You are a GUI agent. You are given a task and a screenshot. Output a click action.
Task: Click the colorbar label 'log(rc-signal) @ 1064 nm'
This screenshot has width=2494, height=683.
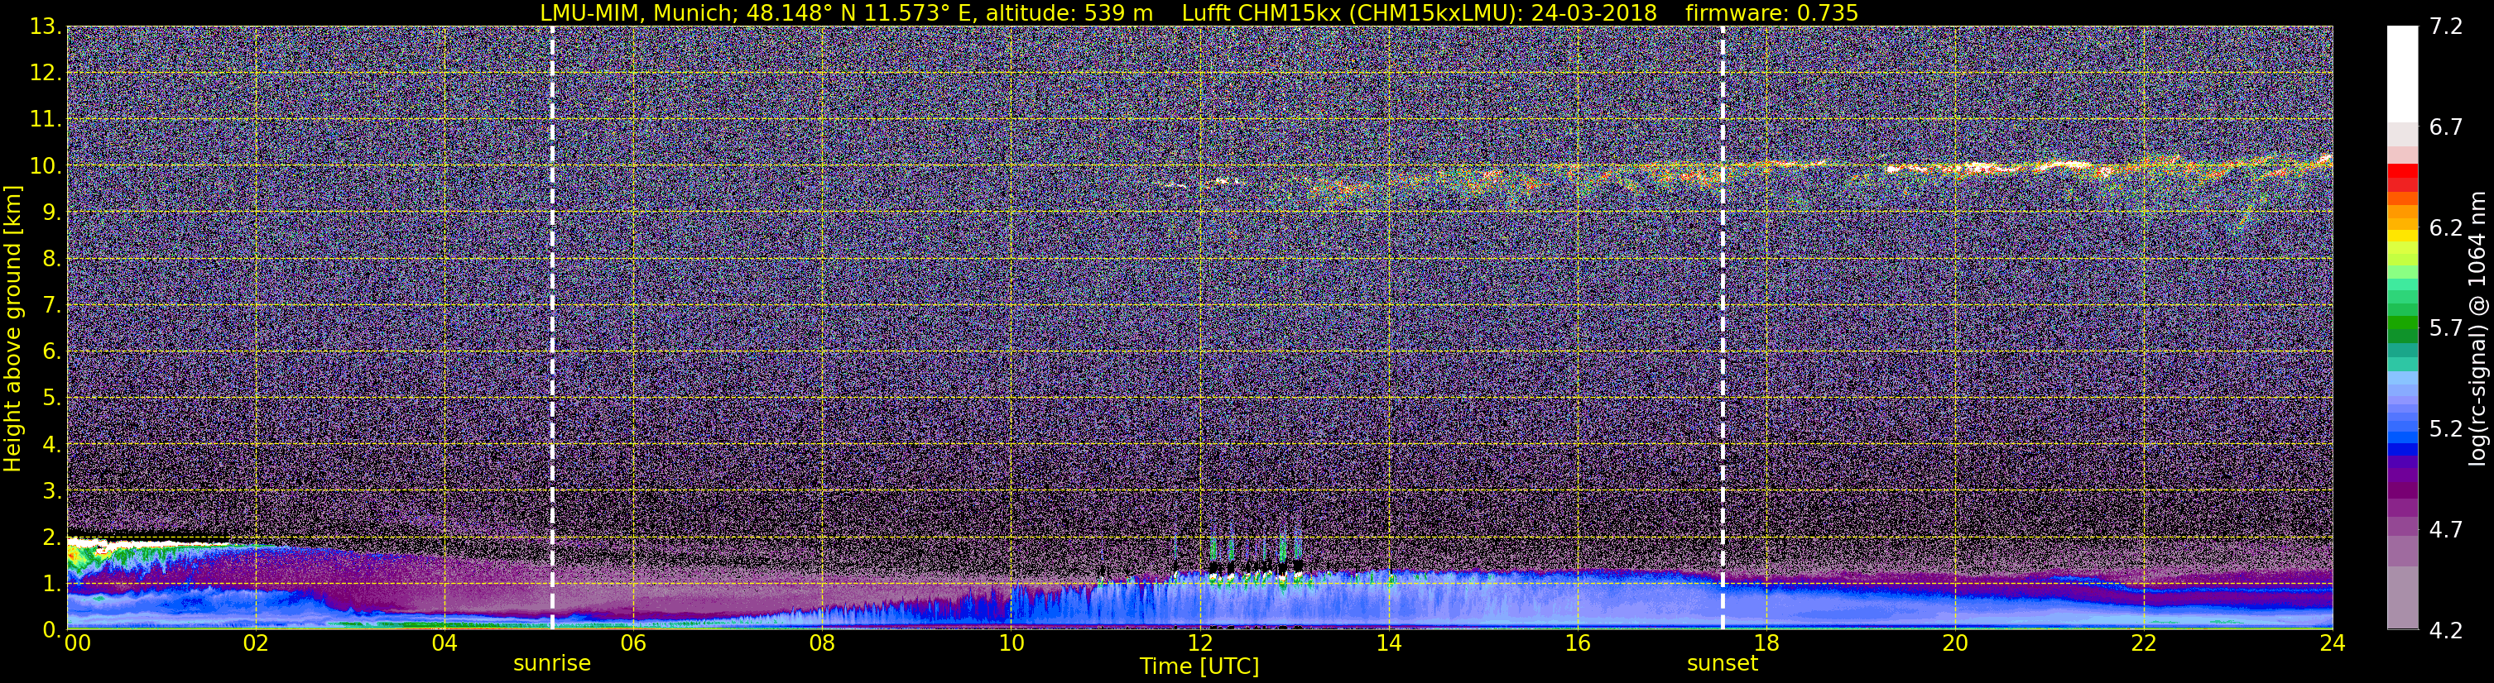click(2478, 328)
